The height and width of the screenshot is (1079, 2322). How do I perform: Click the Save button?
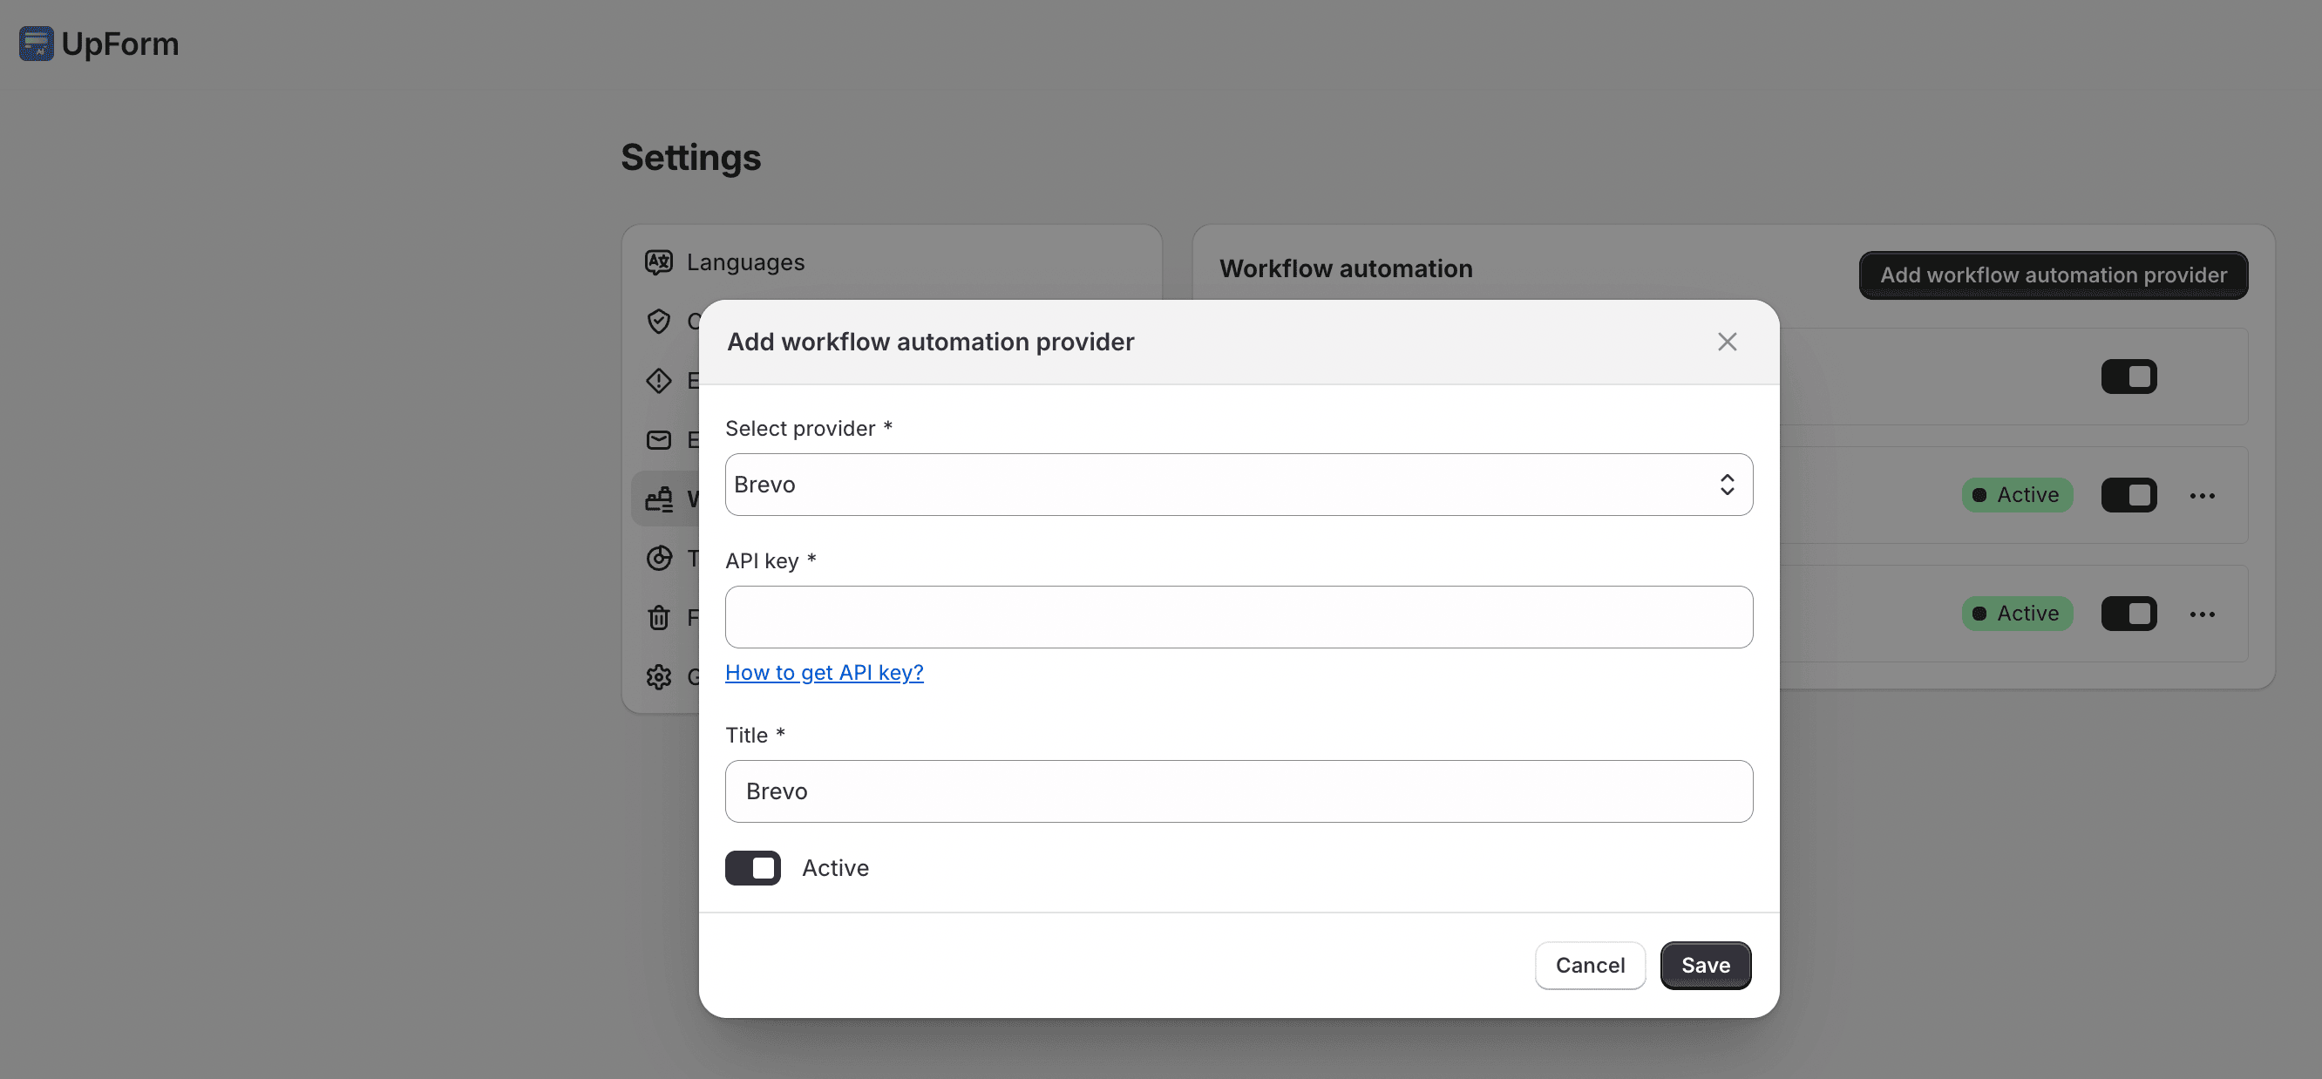point(1706,966)
